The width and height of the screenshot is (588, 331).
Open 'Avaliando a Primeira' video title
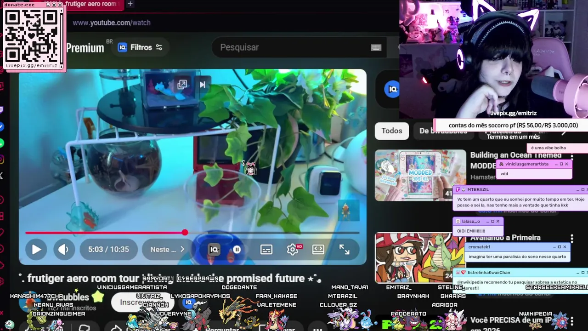point(505,238)
